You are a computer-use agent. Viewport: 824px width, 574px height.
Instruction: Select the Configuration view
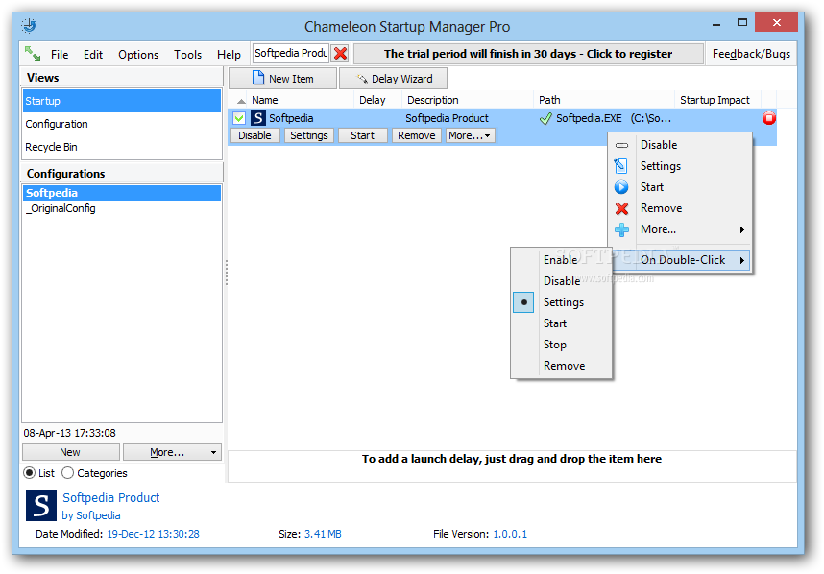(122, 124)
